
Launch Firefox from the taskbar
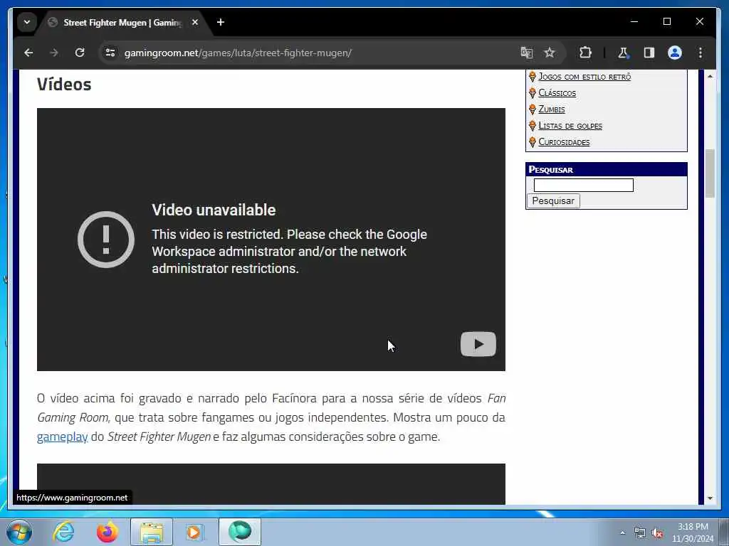[107, 532]
